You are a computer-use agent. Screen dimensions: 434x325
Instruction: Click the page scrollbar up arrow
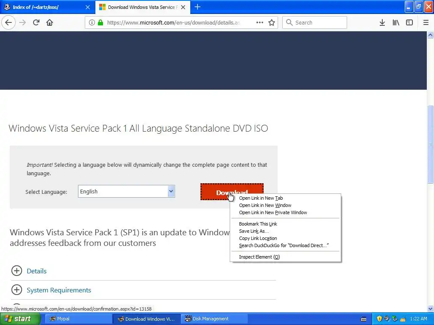[430, 35]
